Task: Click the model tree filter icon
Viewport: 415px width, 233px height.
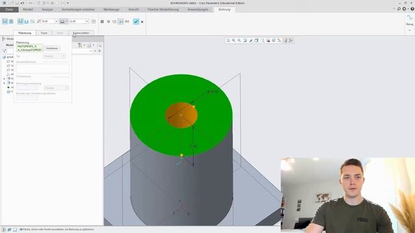Action: pyautogui.click(x=5, y=50)
